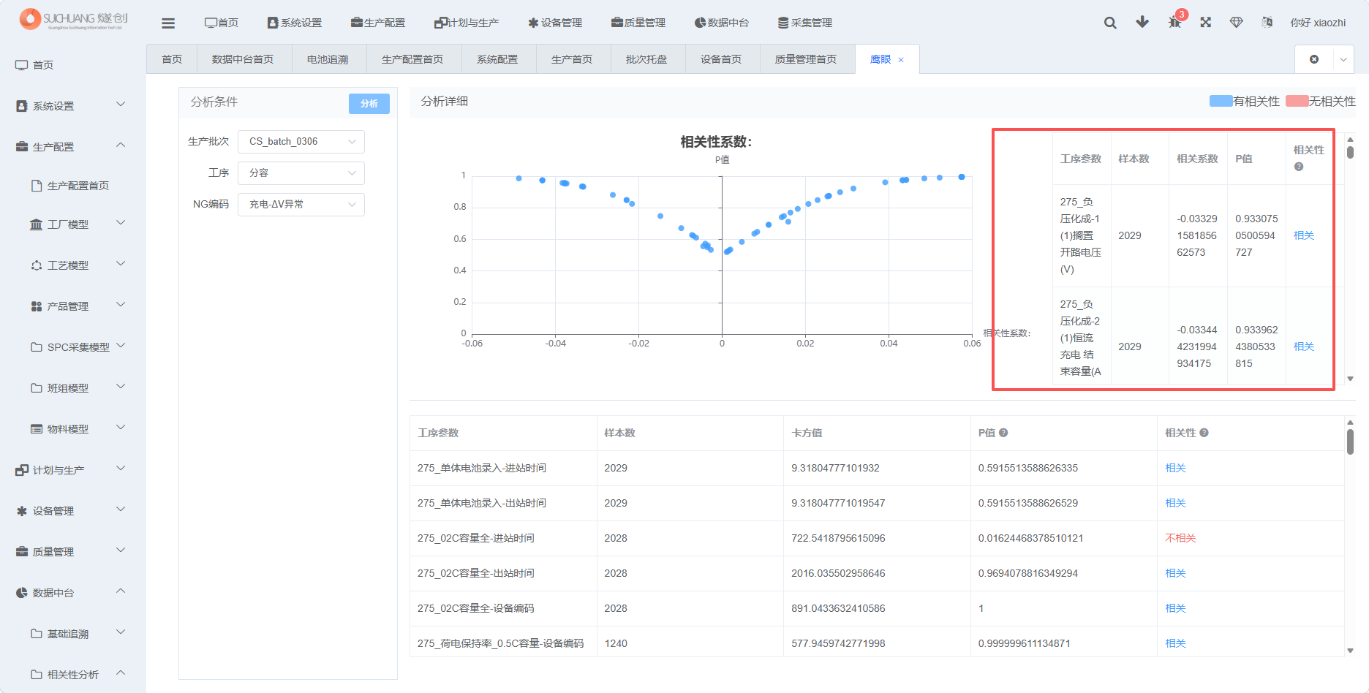The image size is (1369, 693).
Task: Open 计划与生产 in the top navigation menu
Action: coord(467,23)
